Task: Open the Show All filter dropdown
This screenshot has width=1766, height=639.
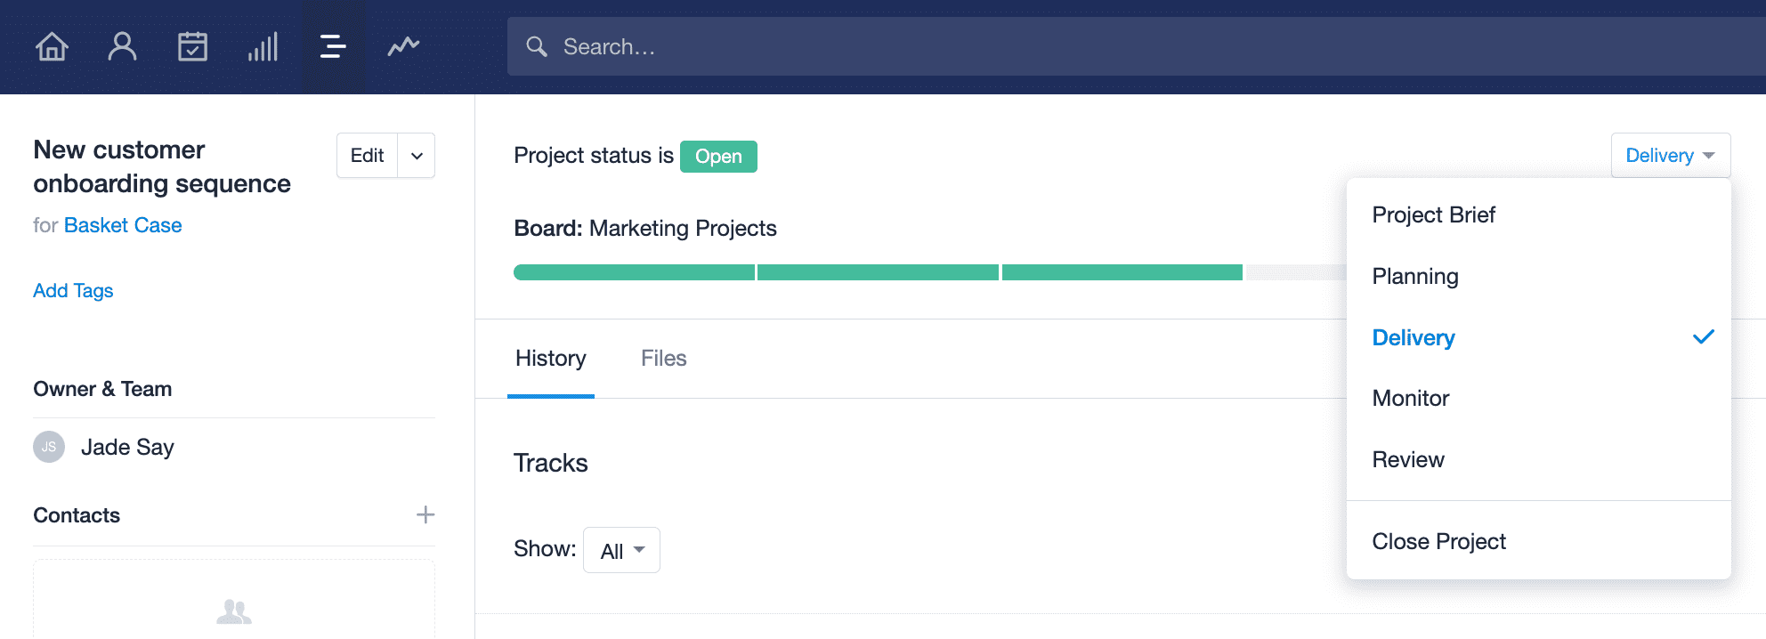Action: coord(621,550)
